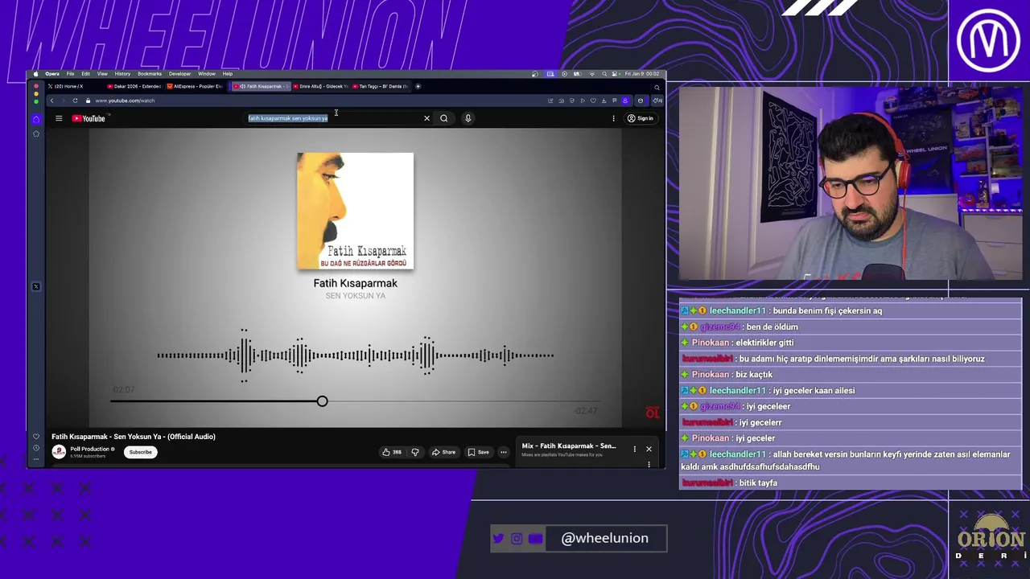Image resolution: width=1030 pixels, height=579 pixels.
Task: Open the Developer menu
Action: pos(179,74)
